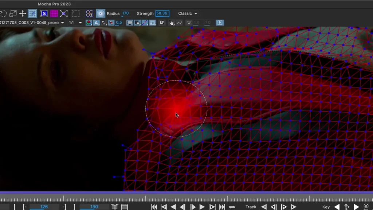Select the PowerMesh grid tool
The width and height of the screenshot is (373, 210).
32,13
